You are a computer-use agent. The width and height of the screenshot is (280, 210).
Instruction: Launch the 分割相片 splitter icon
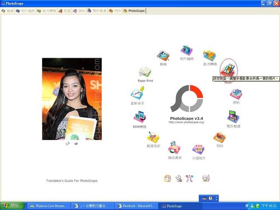[x=199, y=150]
